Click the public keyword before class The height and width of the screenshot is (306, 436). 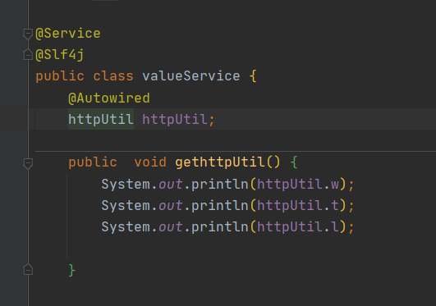click(60, 76)
